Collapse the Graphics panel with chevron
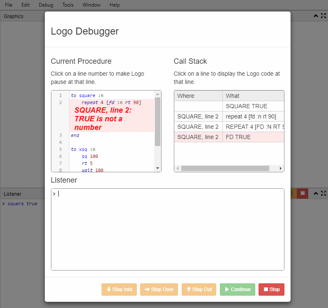The width and height of the screenshot is (328, 308). coord(316,16)
